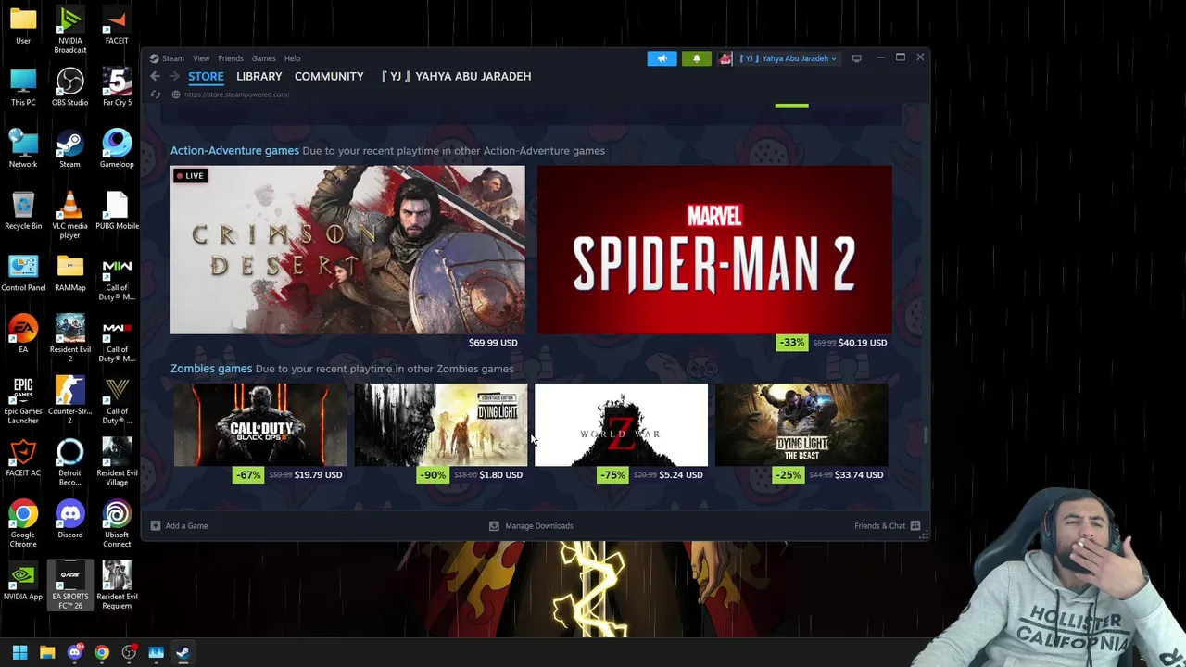Image resolution: width=1186 pixels, height=667 pixels.
Task: Select the NVIDIA App desktop icon
Action: pos(23,582)
